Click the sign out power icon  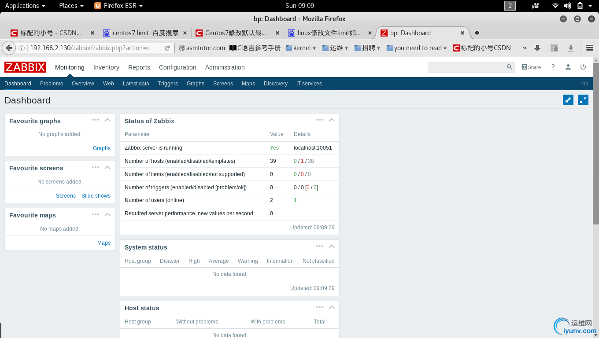point(583,67)
